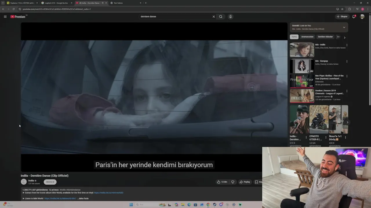Open the tab search dropdown arrow

click(3, 3)
